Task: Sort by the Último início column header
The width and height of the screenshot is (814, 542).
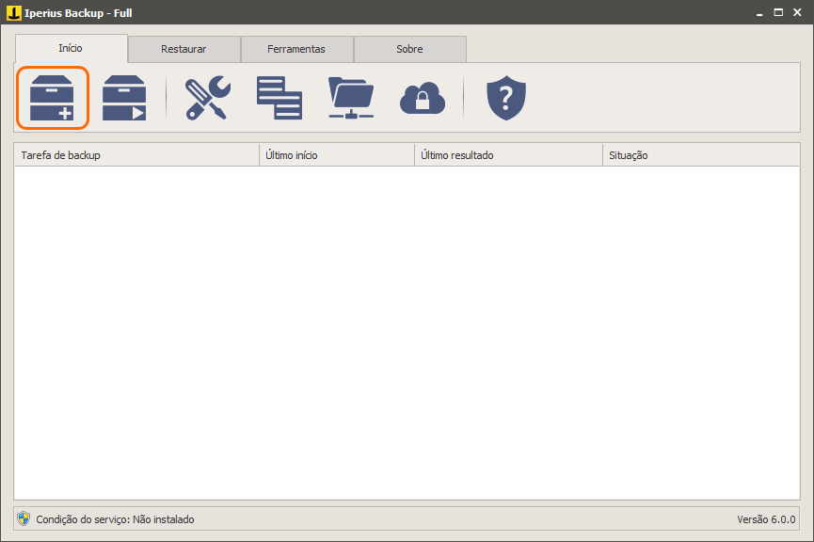Action: click(337, 155)
